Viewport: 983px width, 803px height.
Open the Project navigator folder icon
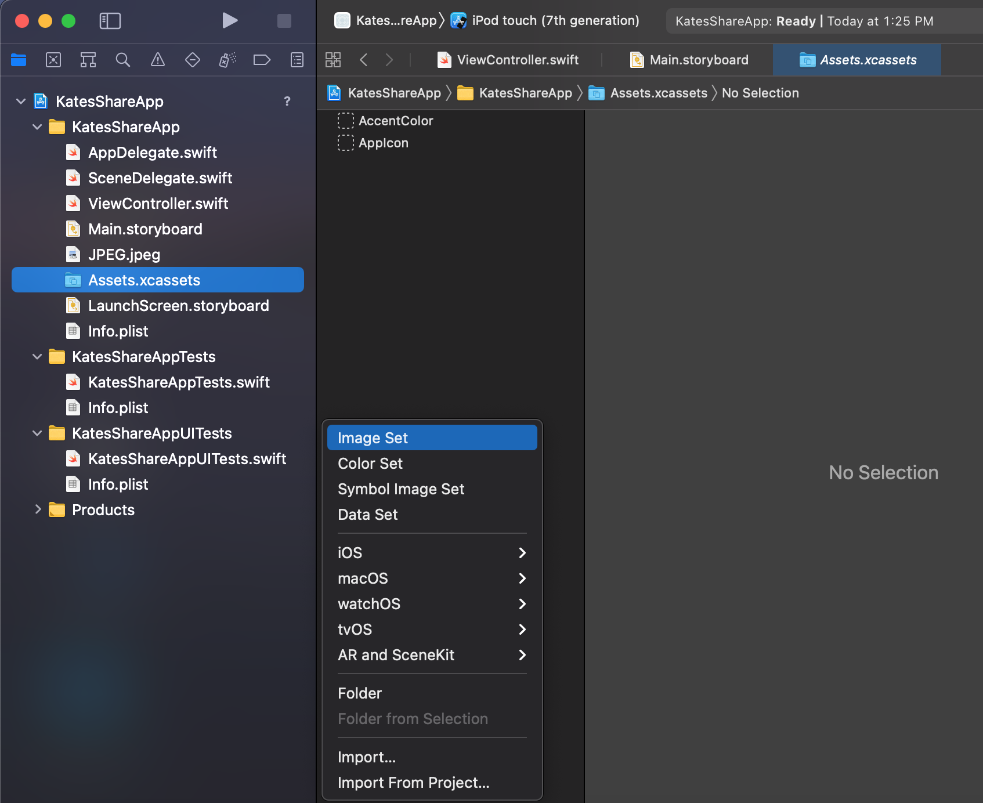pos(19,60)
